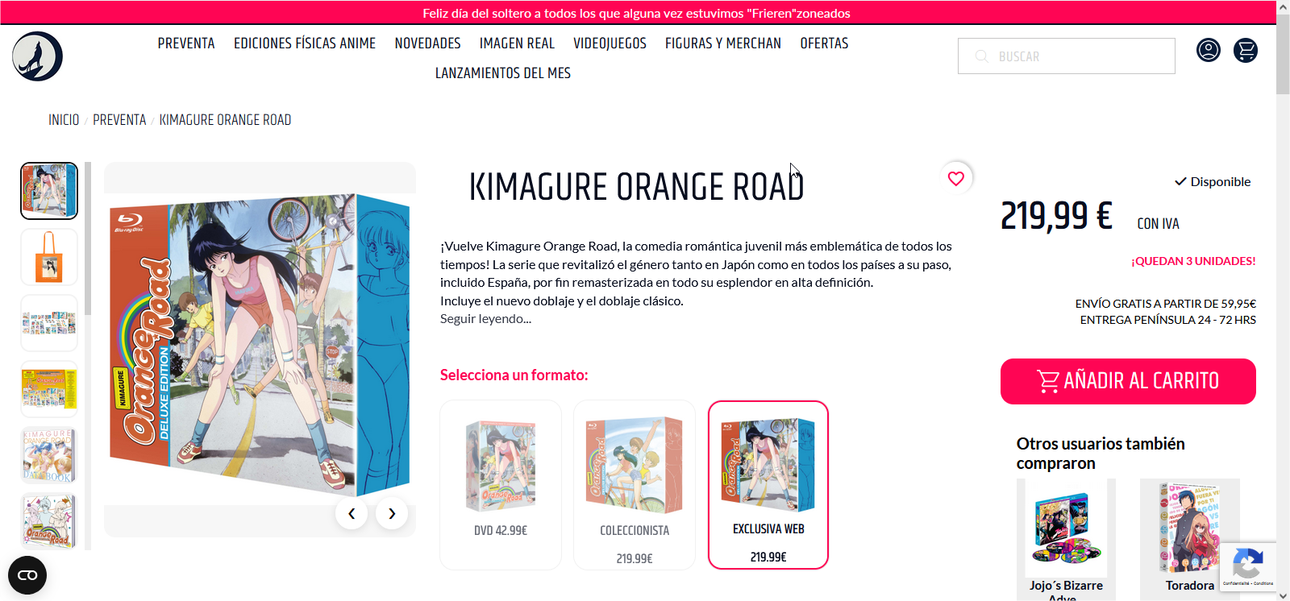1290x601 pixels.
Task: Click the wolf logo to go home
Action: pos(37,56)
